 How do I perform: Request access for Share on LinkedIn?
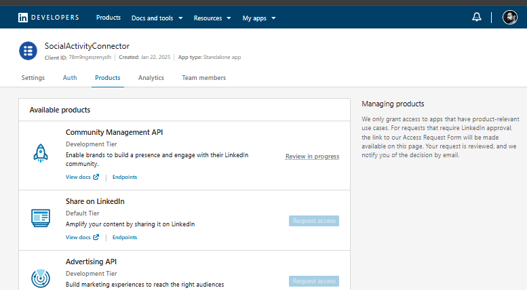[314, 221]
